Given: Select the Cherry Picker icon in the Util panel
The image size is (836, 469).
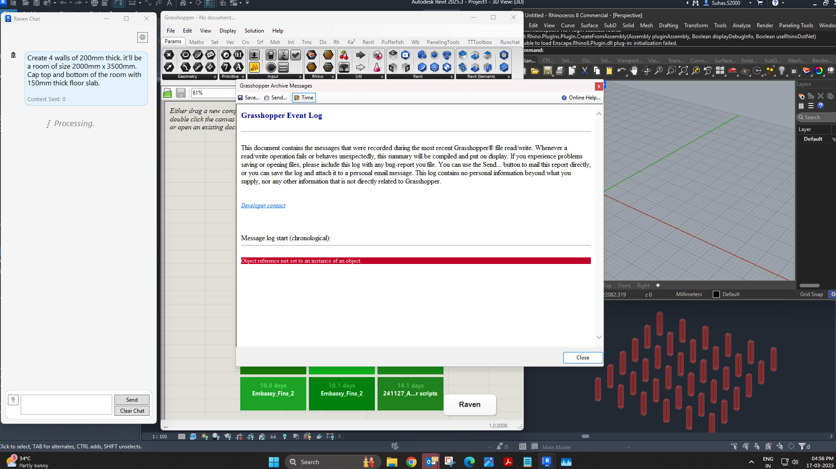Looking at the screenshot, I should 343,55.
